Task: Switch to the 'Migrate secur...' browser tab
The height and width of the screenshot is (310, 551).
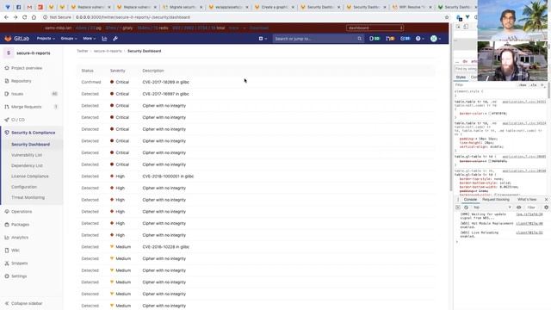Action: (x=183, y=7)
